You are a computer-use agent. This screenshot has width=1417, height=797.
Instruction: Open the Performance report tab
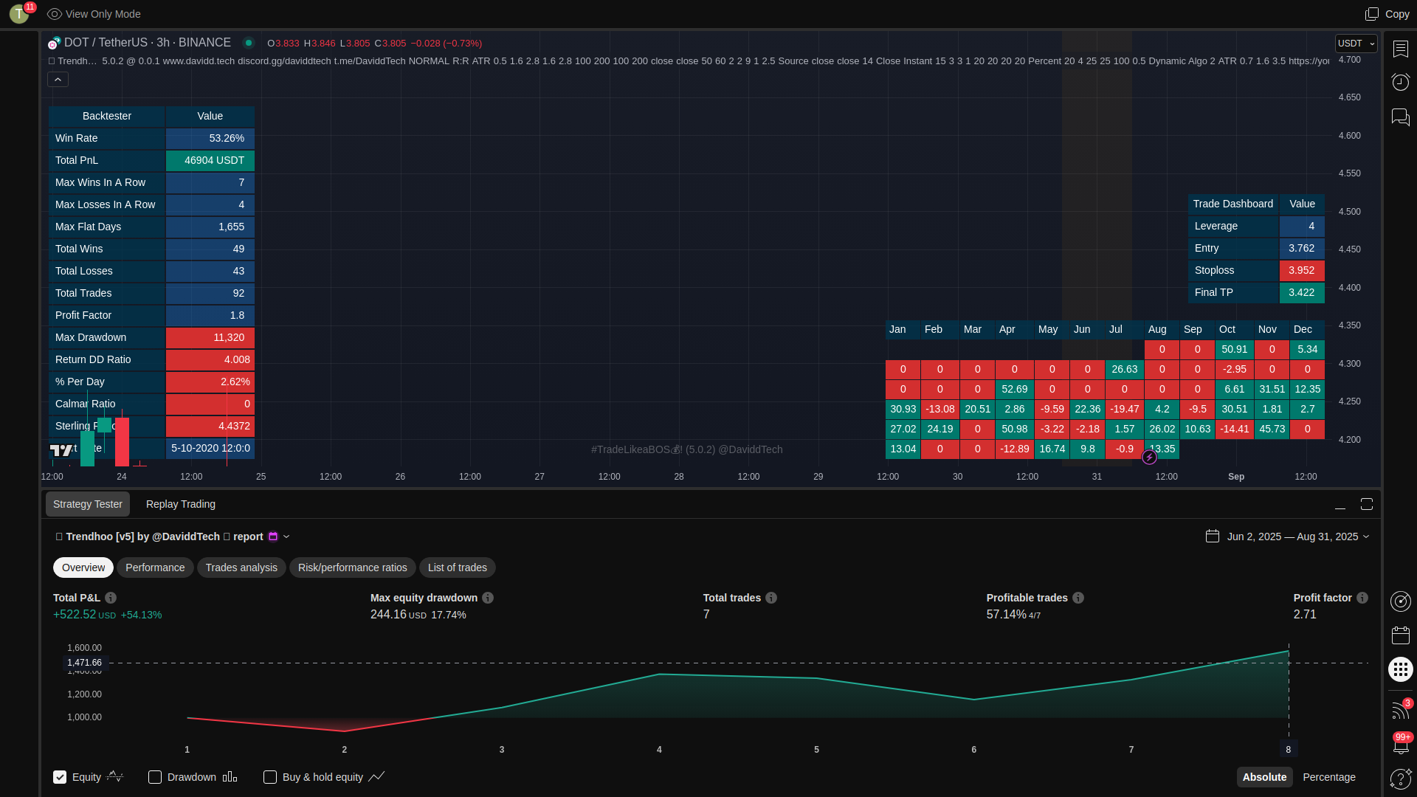click(155, 567)
